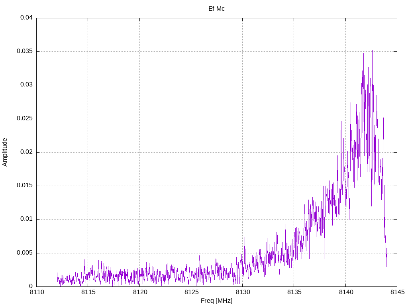Select the 0.005 y-axis tick label

coord(25,253)
